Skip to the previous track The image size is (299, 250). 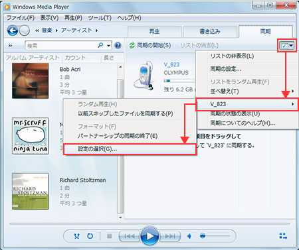(130, 236)
